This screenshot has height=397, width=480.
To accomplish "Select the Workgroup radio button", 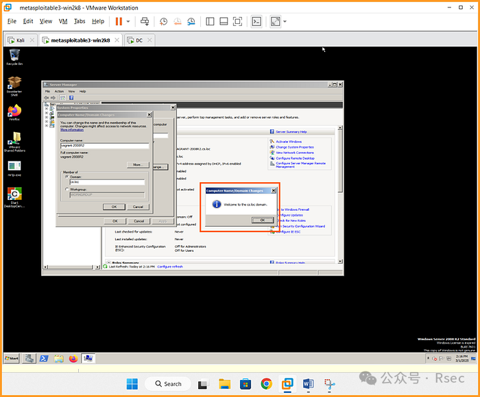I will tap(67, 189).
